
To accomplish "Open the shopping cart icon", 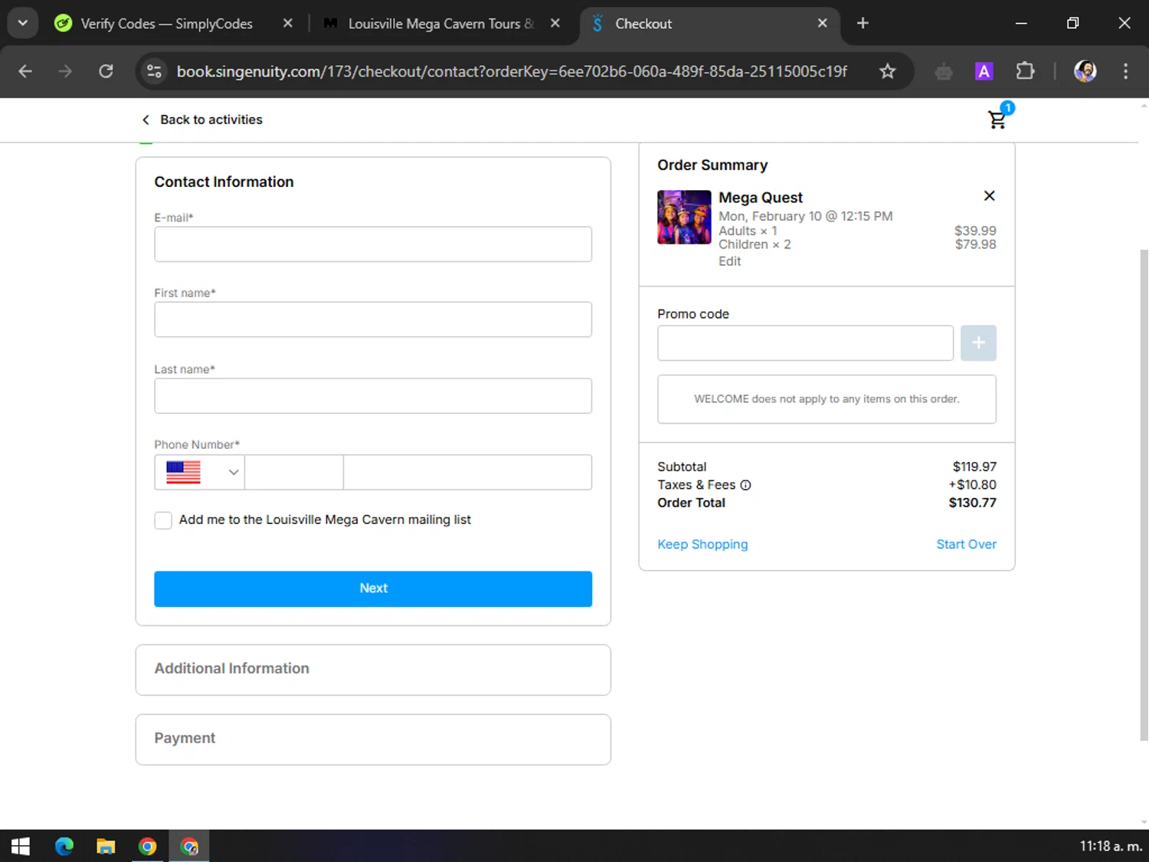I will 997,120.
